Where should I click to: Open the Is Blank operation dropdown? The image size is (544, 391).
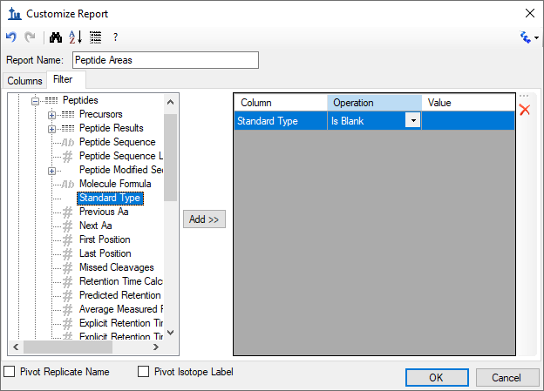[x=413, y=120]
